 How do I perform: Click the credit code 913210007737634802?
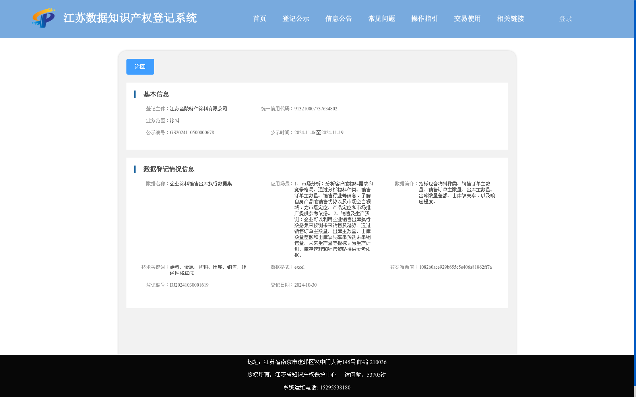pyautogui.click(x=316, y=109)
